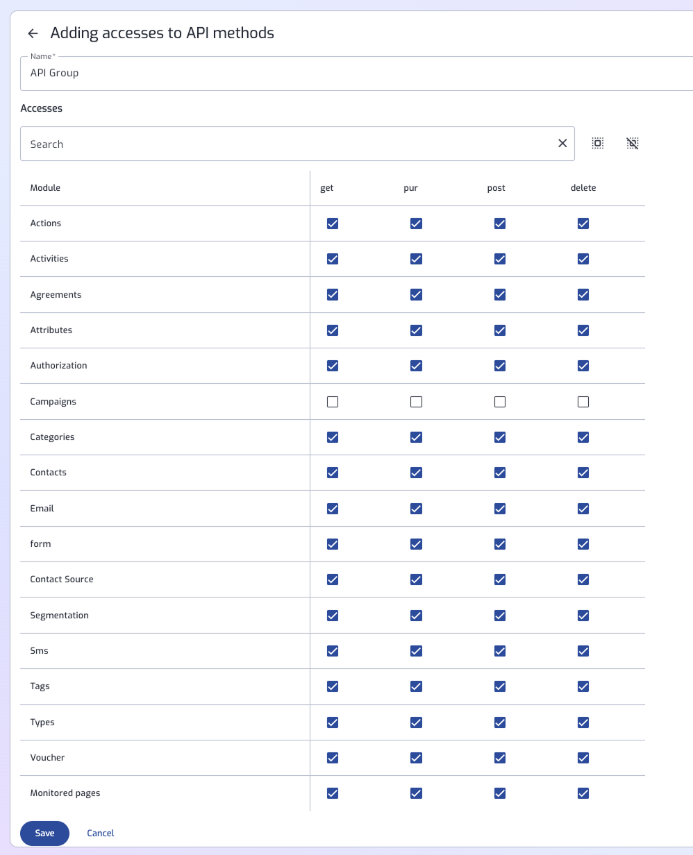Uncheck delete for the Email module
The image size is (693, 855).
583,509
